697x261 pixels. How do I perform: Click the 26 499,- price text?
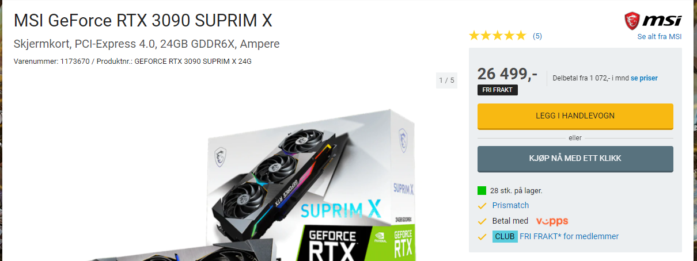pos(507,74)
